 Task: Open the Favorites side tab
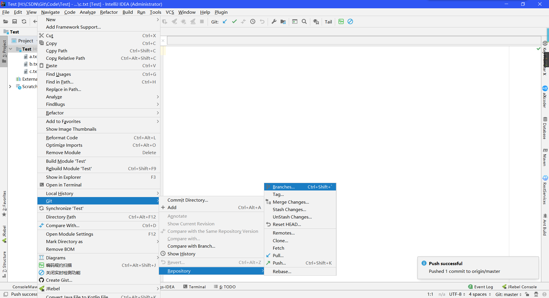[x=4, y=204]
